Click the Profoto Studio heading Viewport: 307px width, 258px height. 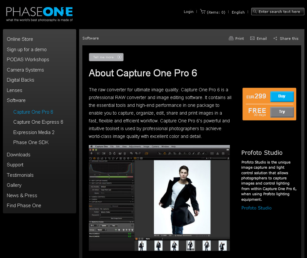point(262,153)
